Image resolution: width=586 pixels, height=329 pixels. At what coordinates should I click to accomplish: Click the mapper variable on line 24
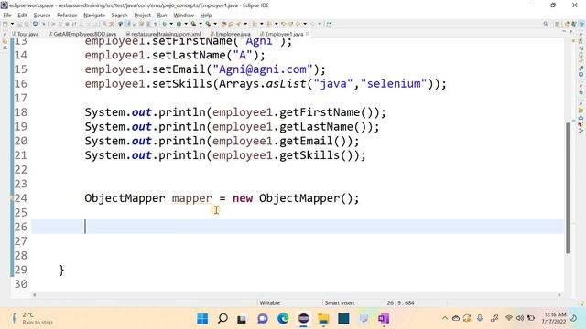[x=191, y=198]
